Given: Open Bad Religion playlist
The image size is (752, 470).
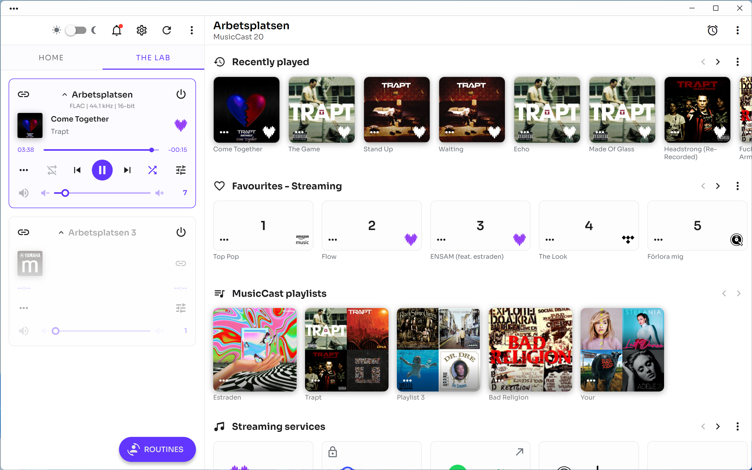Looking at the screenshot, I should tap(530, 350).
